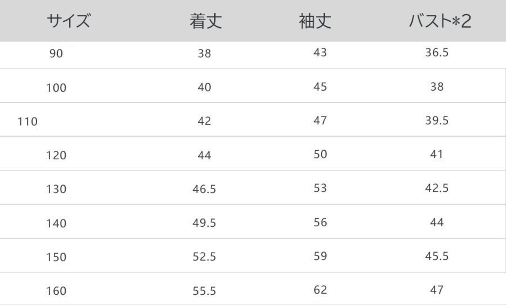Screen dimensions: 506x305
Task: Click the 36.5 bust value
Action: pyautogui.click(x=437, y=53)
